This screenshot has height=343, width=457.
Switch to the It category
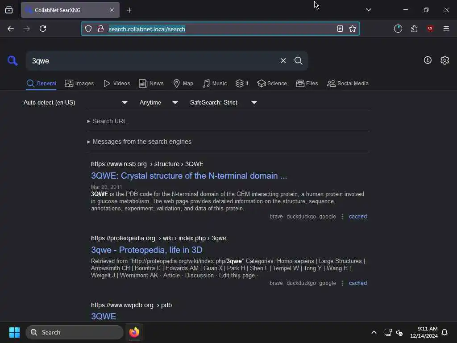(x=242, y=84)
